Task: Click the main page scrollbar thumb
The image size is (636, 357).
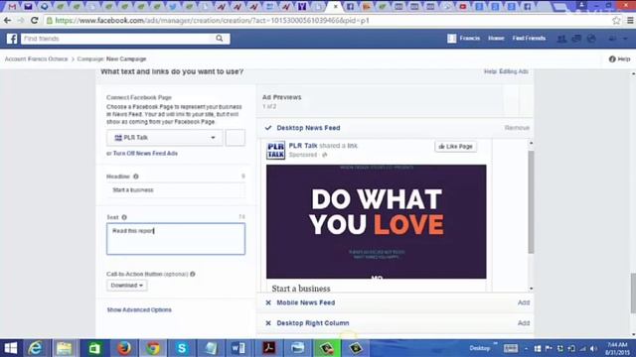Action: 633,294
